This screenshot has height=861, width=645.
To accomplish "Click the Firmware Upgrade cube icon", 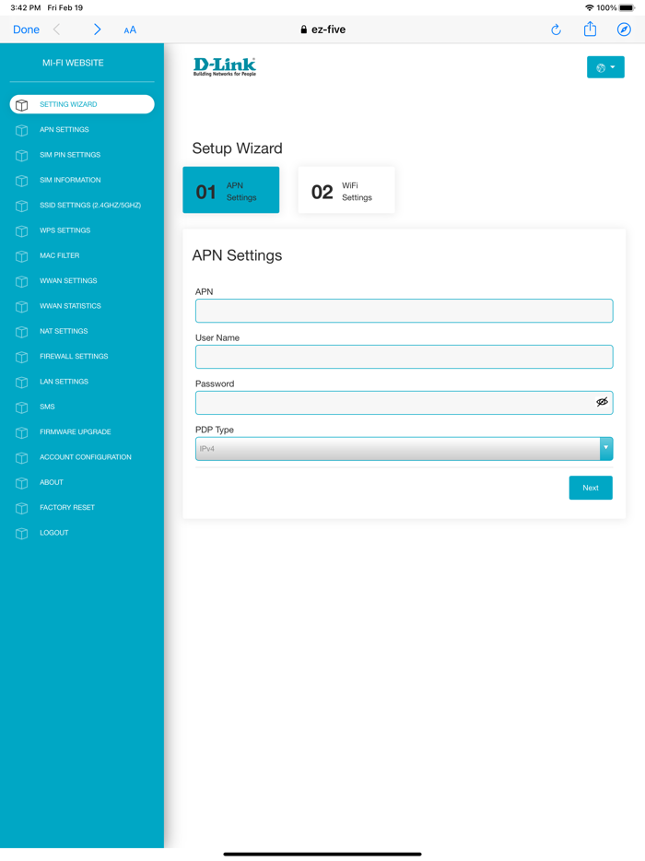I will tap(21, 432).
